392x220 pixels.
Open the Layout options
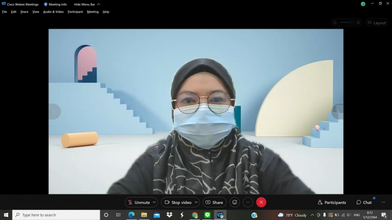(x=376, y=23)
